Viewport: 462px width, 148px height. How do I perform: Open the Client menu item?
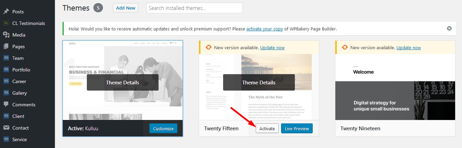(19, 116)
